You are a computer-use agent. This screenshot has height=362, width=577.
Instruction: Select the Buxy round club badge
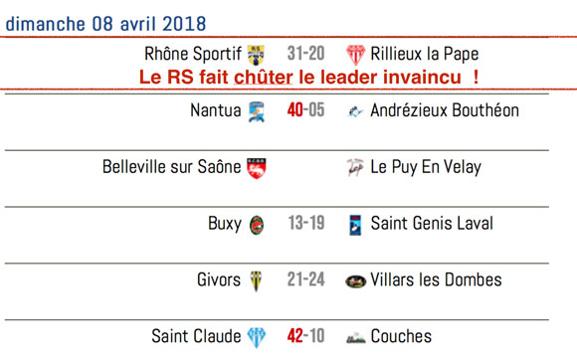257,225
